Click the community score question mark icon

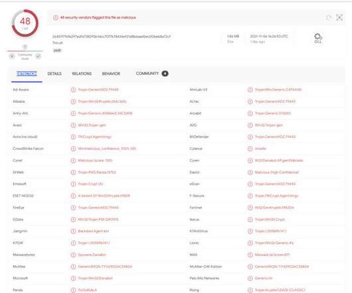[25, 46]
